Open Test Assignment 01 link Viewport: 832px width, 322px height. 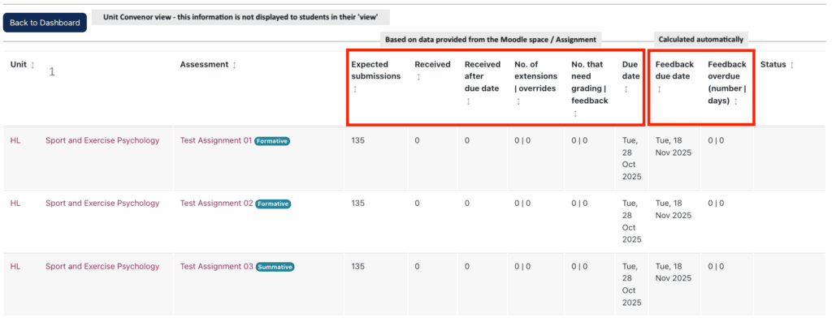[216, 141]
